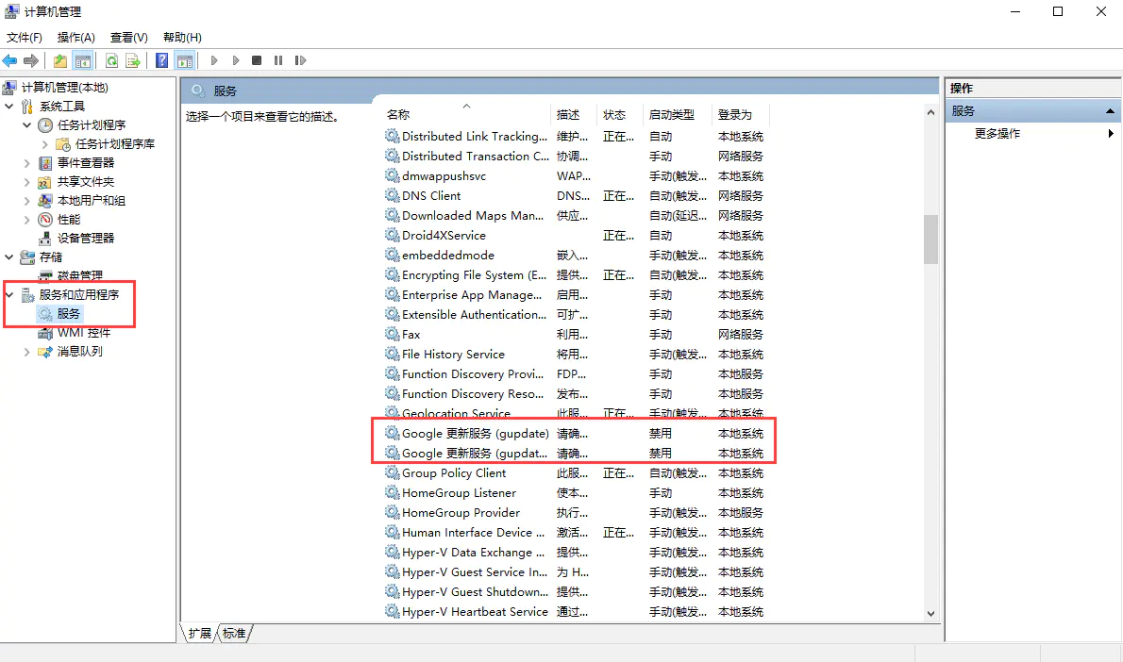Select the HomeGroup Provider row

click(575, 513)
